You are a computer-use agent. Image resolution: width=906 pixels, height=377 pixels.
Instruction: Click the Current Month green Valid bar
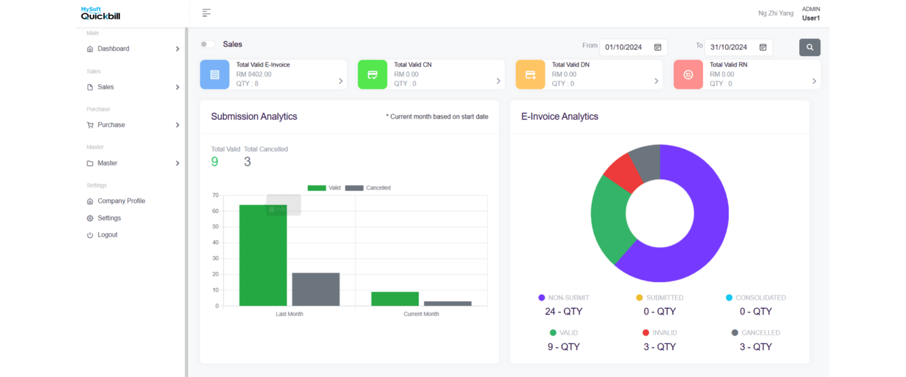pyautogui.click(x=395, y=299)
